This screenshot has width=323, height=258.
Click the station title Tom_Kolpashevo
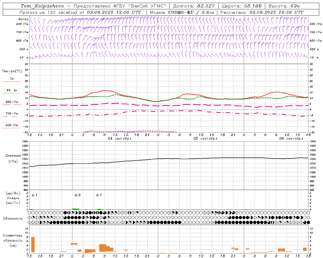[x=42, y=6]
